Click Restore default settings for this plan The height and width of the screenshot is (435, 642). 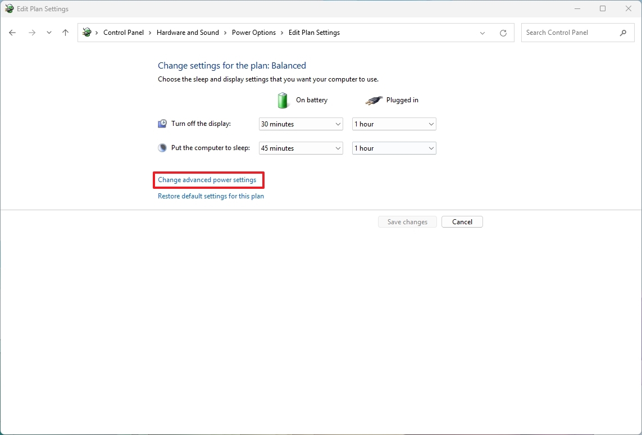(211, 196)
